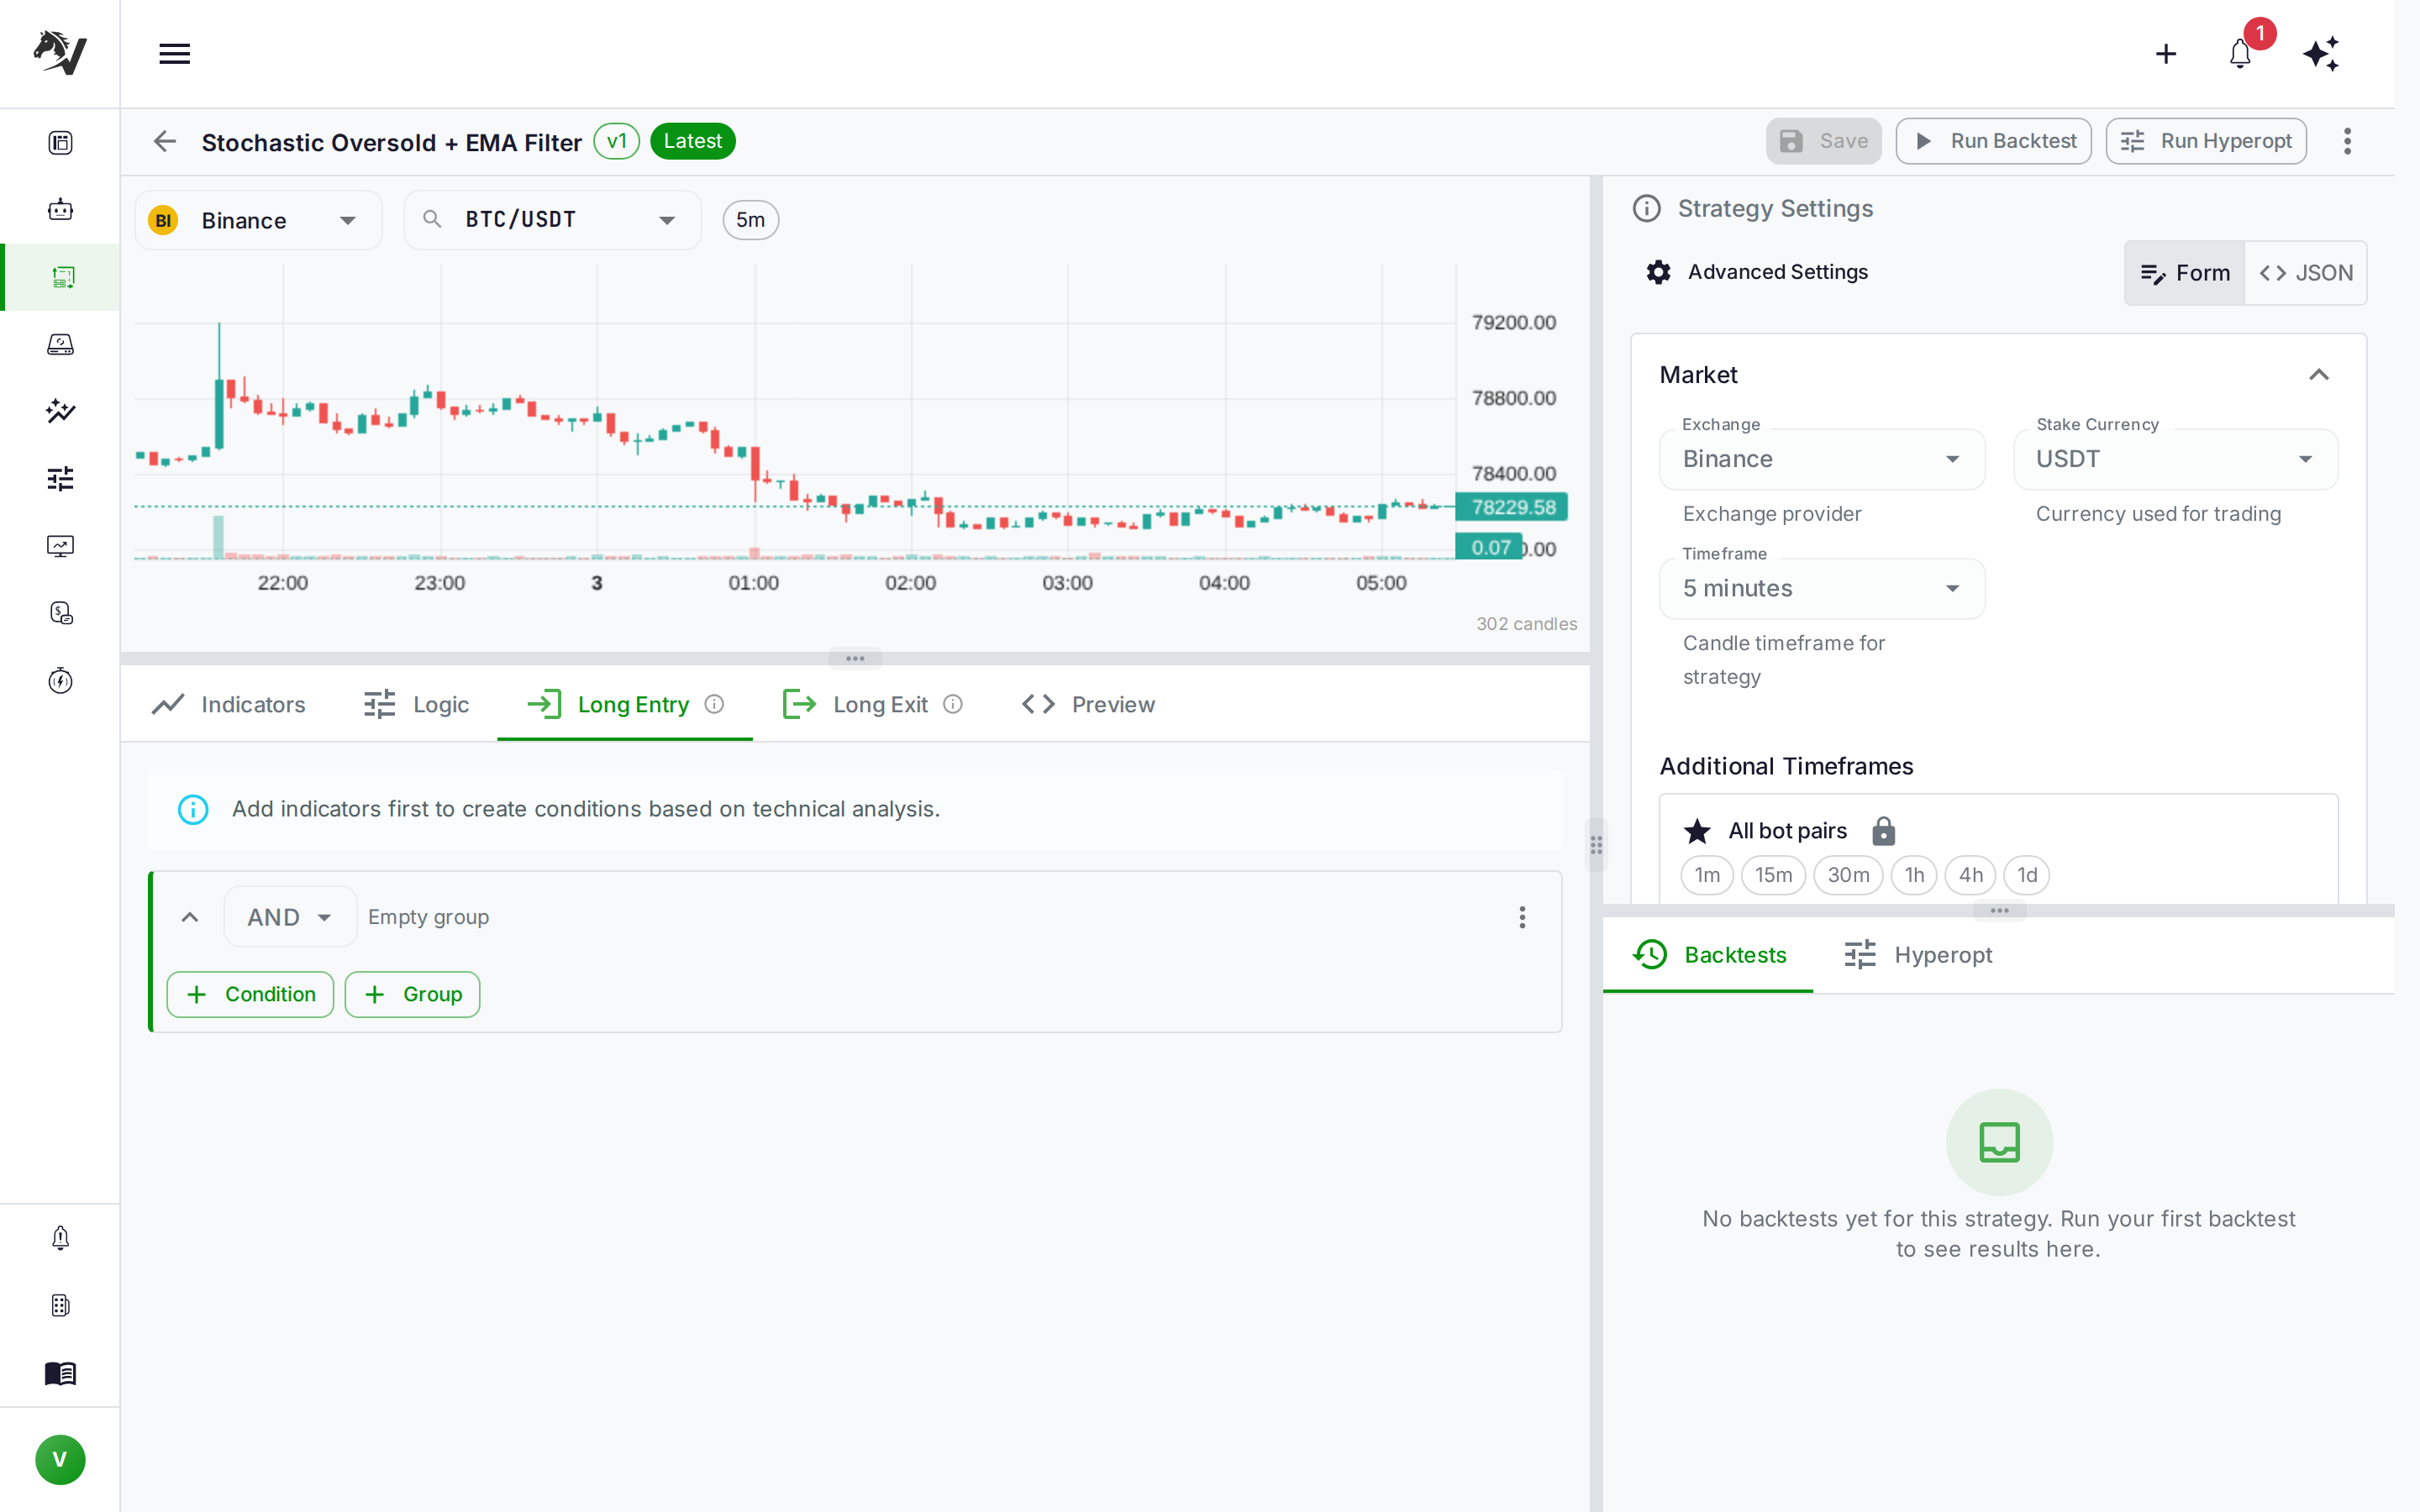This screenshot has width=2420, height=1512.
Task: Click the horizontal chart panel resize handle
Action: pos(855,658)
